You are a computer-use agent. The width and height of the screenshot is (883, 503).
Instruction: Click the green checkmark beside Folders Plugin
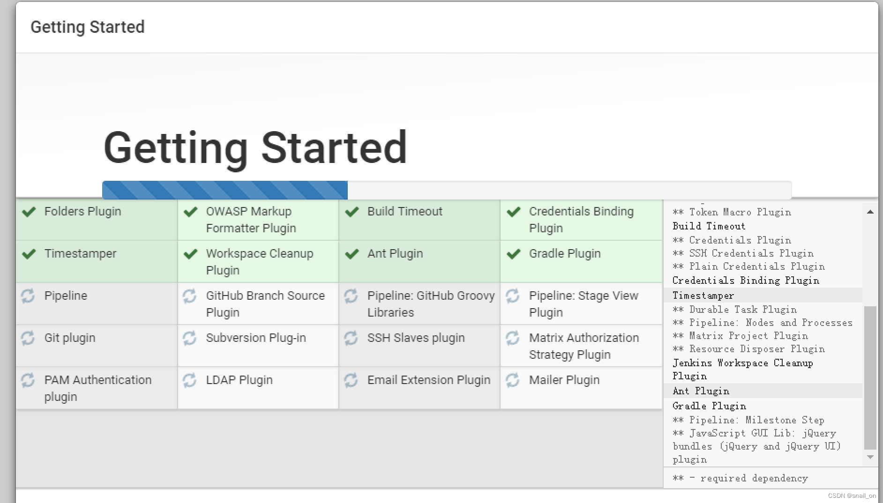(x=29, y=212)
